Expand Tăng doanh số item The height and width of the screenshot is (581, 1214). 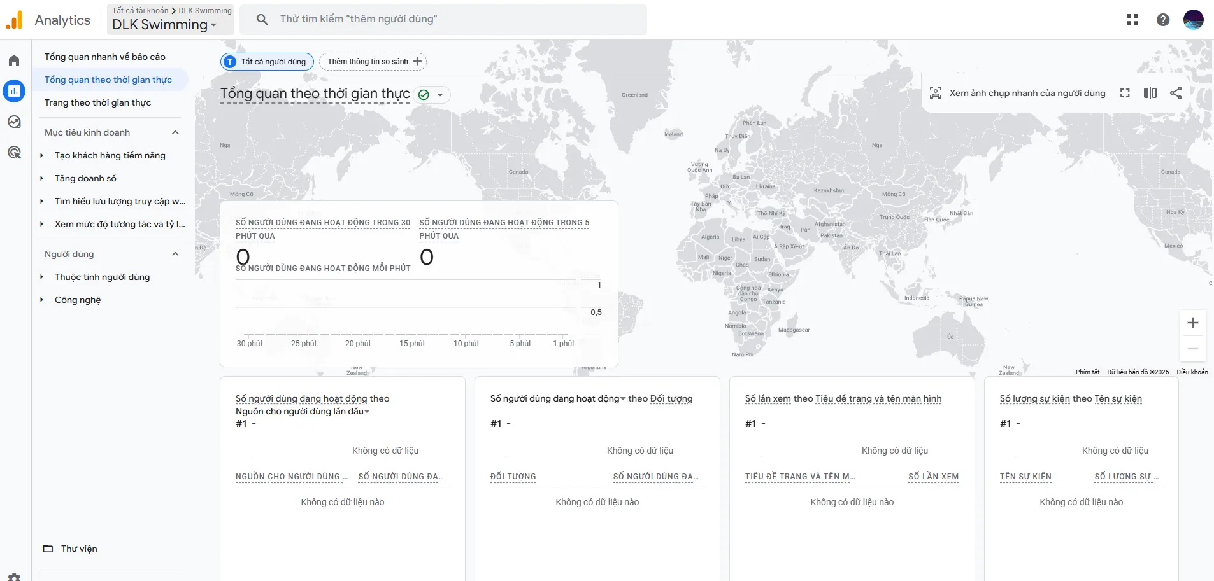tap(42, 178)
